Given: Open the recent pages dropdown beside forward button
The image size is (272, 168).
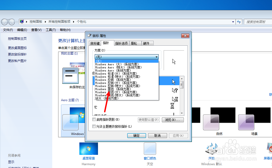Looking at the screenshot, I should pos(17,22).
